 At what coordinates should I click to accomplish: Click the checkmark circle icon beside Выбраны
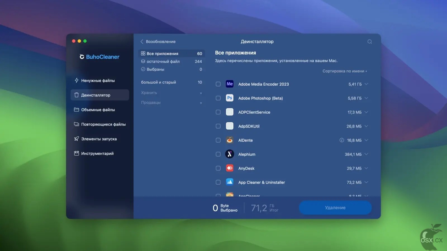[x=143, y=69]
